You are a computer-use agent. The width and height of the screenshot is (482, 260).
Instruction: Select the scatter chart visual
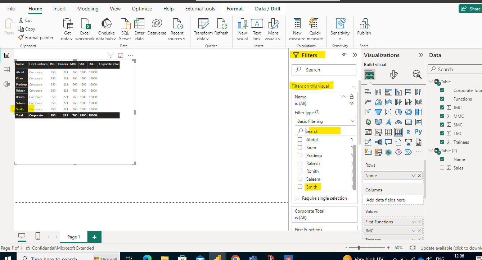click(388, 112)
